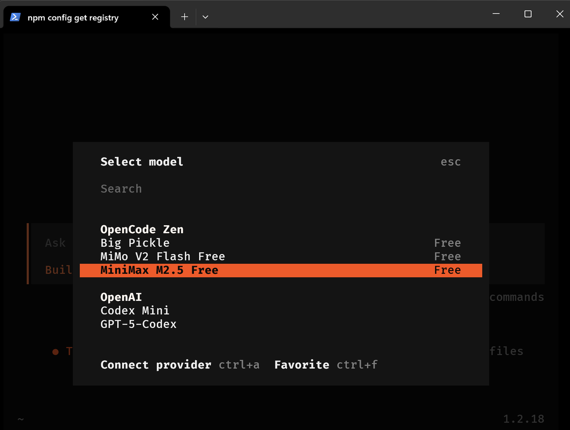This screenshot has width=570, height=430.
Task: Click esc to dismiss model dialog
Action: tap(451, 162)
